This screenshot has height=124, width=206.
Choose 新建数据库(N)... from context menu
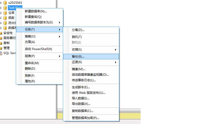39,11
